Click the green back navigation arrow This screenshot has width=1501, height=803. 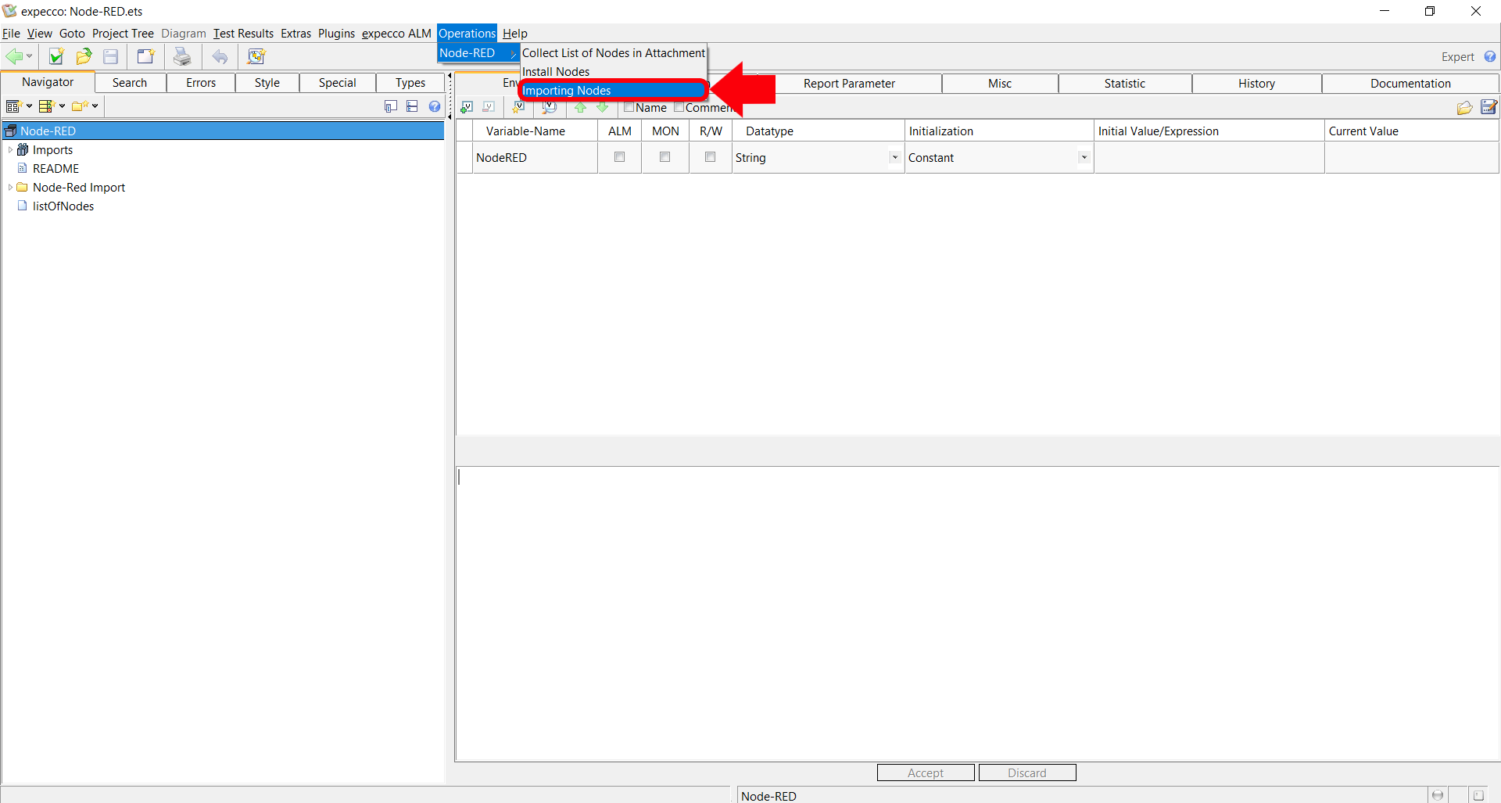[x=14, y=56]
